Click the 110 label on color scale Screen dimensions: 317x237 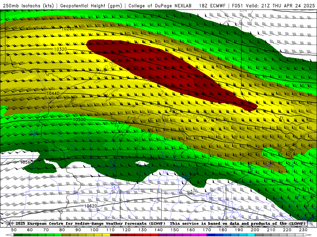pyautogui.click(x=111, y=230)
